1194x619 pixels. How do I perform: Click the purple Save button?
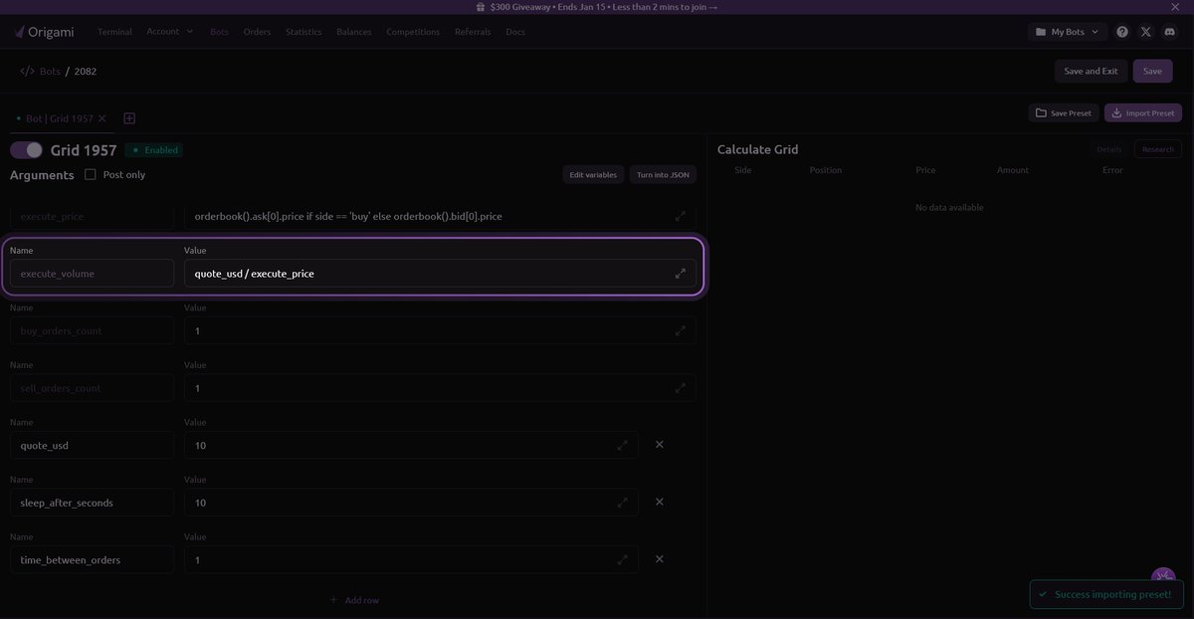pyautogui.click(x=1152, y=71)
